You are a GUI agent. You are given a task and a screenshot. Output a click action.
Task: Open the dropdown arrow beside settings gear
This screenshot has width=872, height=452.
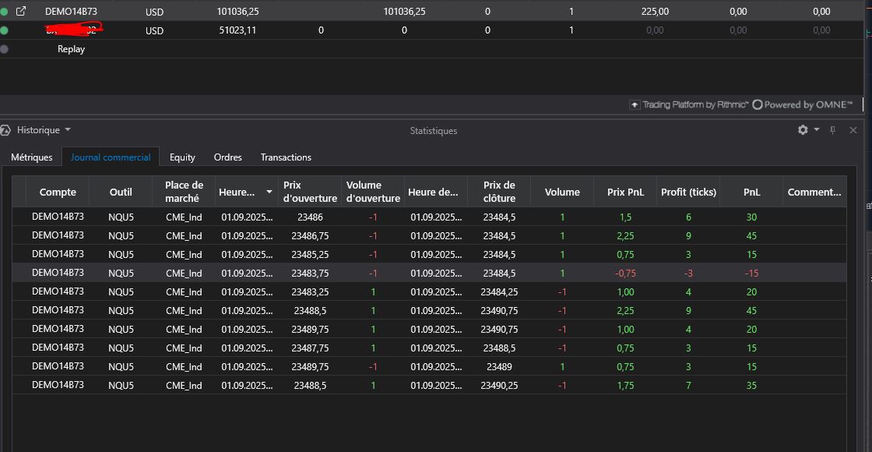click(817, 130)
